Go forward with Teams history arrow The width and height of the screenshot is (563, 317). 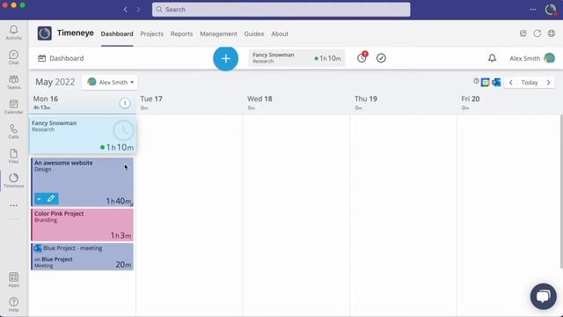138,10
